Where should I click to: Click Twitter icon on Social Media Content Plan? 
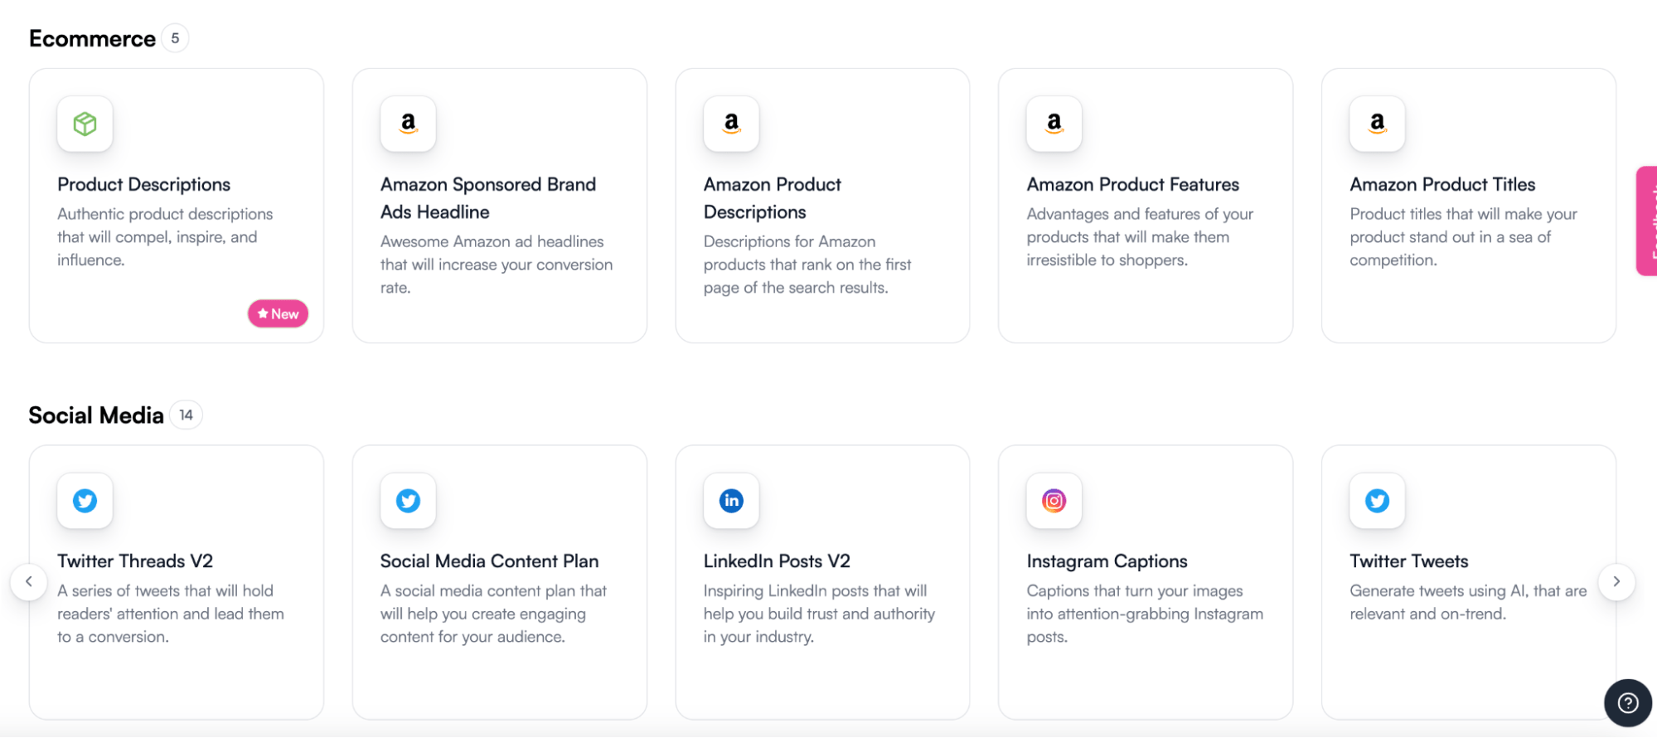point(408,501)
